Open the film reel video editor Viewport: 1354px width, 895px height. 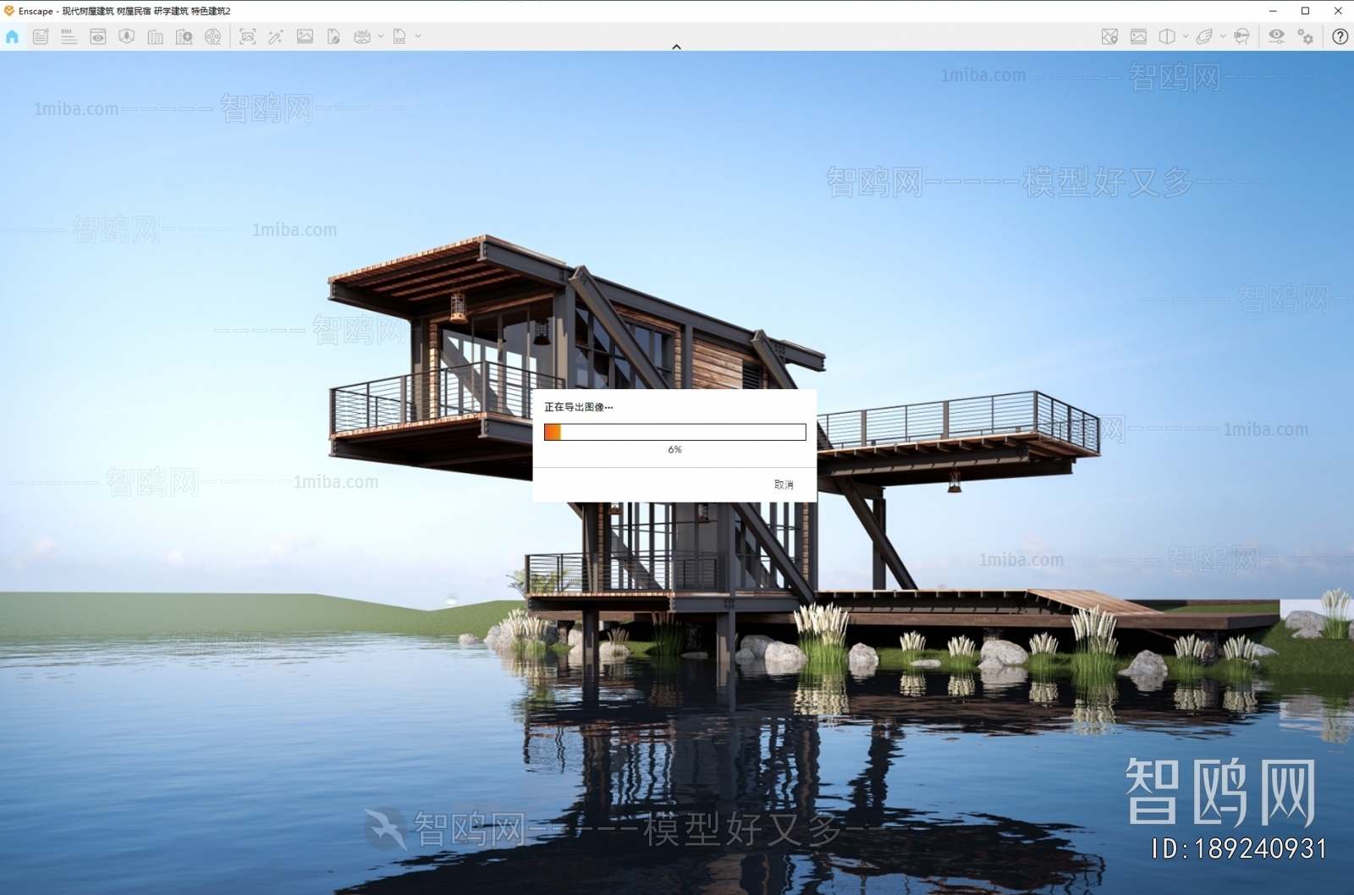coord(213,36)
